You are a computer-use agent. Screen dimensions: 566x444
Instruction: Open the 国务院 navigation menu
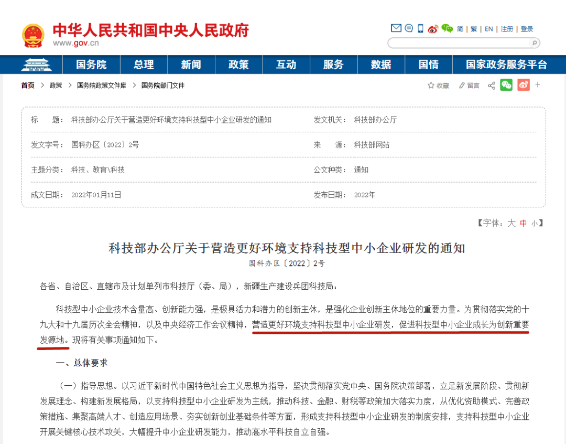[91, 65]
